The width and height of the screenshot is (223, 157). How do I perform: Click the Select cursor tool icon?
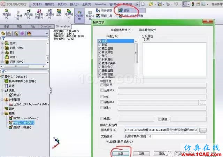click(184, 4)
